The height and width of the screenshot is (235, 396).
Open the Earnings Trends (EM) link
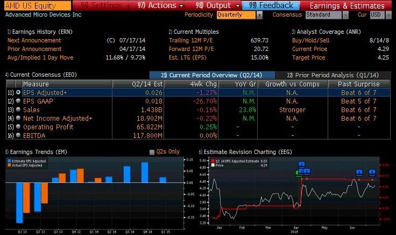(x=36, y=152)
